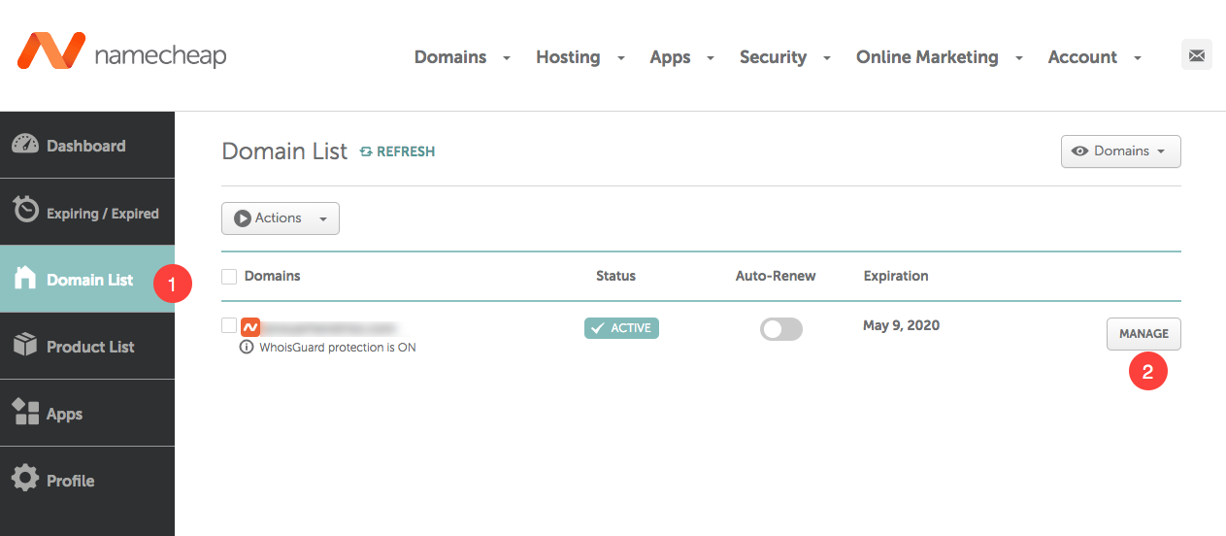Click the Status column header
The width and height of the screenshot is (1226, 536).
[615, 276]
